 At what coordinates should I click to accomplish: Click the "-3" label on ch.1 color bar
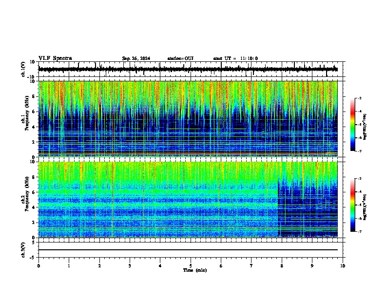[x=359, y=98]
